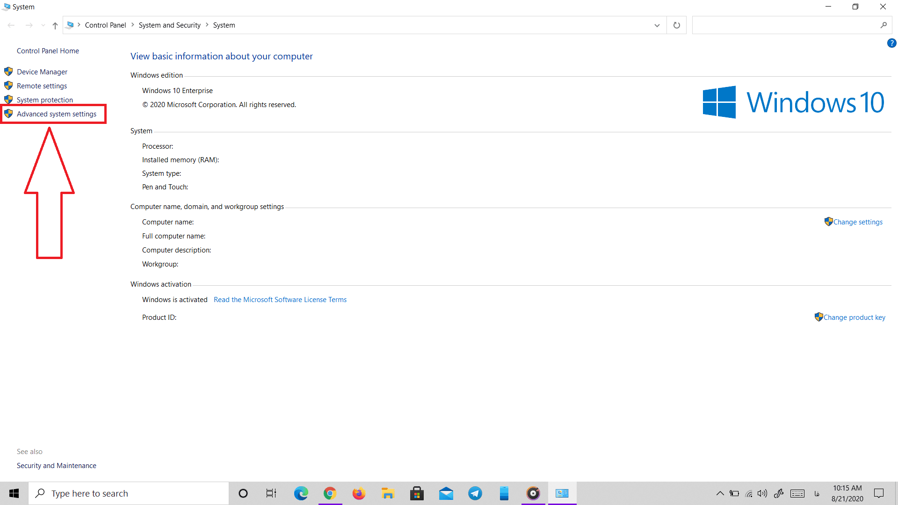Open Telegram from taskbar
The image size is (898, 505).
pyautogui.click(x=475, y=493)
